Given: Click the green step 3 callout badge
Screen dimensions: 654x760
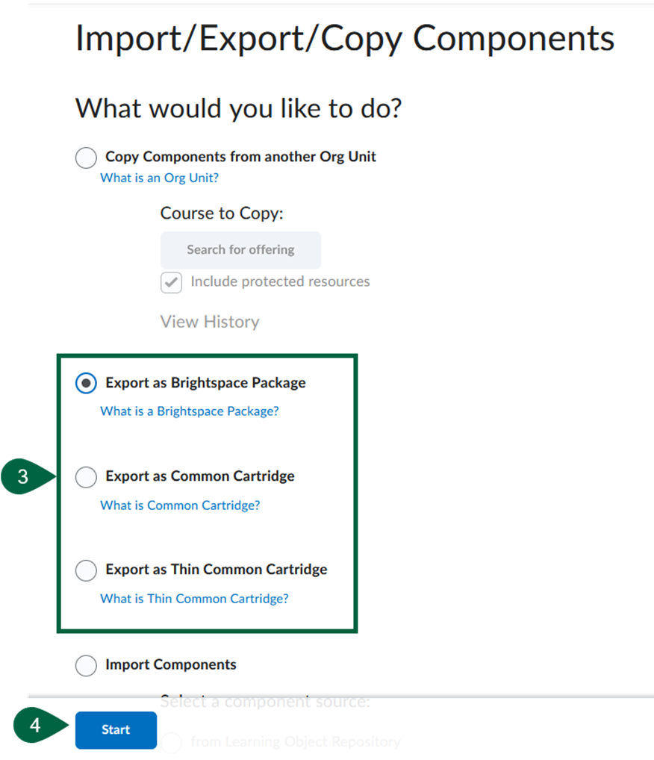Looking at the screenshot, I should (20, 476).
